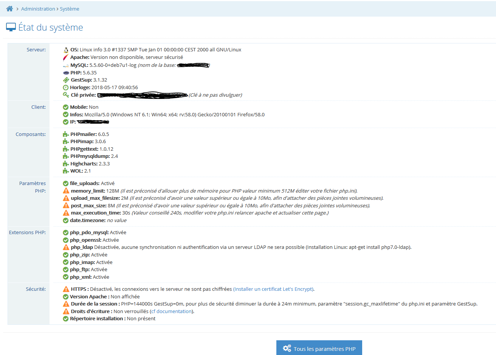The height and width of the screenshot is (355, 496).
Task: Click the memory_limit 128M value text
Action: point(113,191)
